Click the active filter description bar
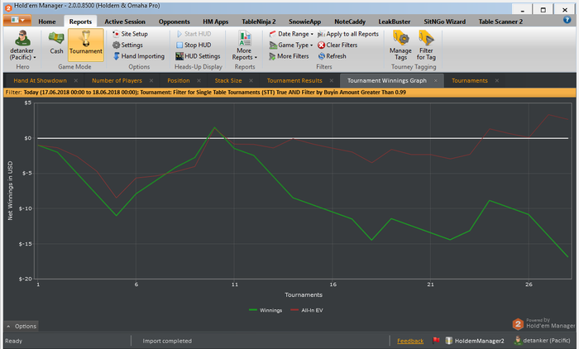Image resolution: width=579 pixels, height=349 pixels. pos(289,93)
